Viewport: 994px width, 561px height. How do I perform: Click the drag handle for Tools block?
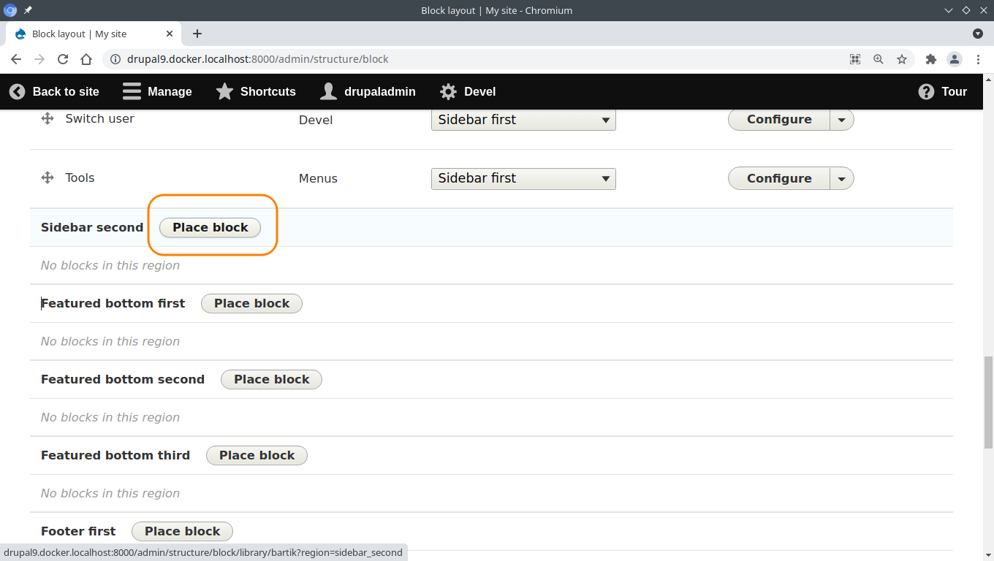point(48,178)
